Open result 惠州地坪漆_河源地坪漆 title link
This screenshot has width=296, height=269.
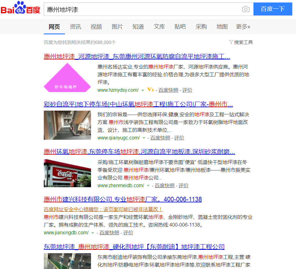pyautogui.click(x=137, y=56)
